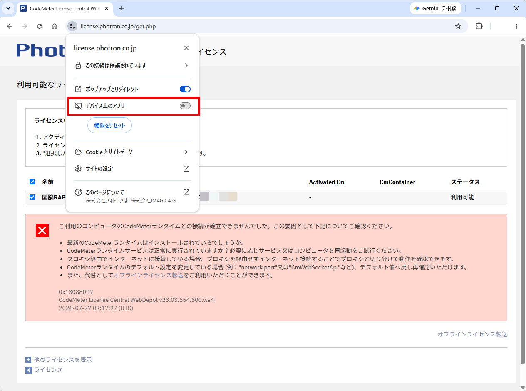The width and height of the screenshot is (526, 391).
Task: Go back to previous page
Action: point(10,26)
